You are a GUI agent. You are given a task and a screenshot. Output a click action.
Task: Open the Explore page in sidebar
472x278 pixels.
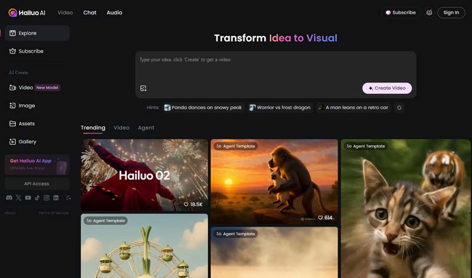click(x=37, y=33)
